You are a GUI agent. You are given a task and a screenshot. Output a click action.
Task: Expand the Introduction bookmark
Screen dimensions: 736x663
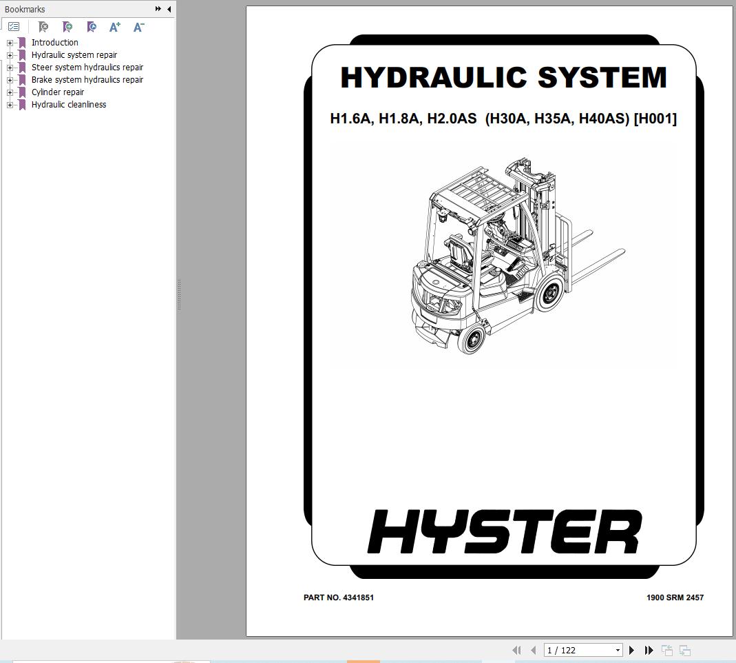10,43
